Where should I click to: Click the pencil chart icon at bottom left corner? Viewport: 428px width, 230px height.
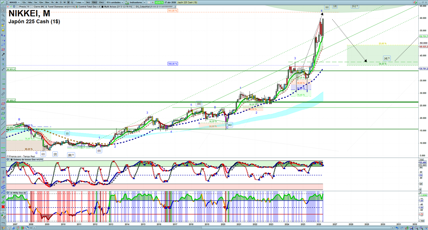point(3,228)
